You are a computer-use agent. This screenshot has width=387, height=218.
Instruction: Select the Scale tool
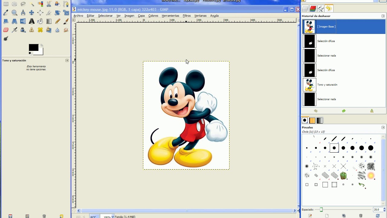tap(66, 12)
